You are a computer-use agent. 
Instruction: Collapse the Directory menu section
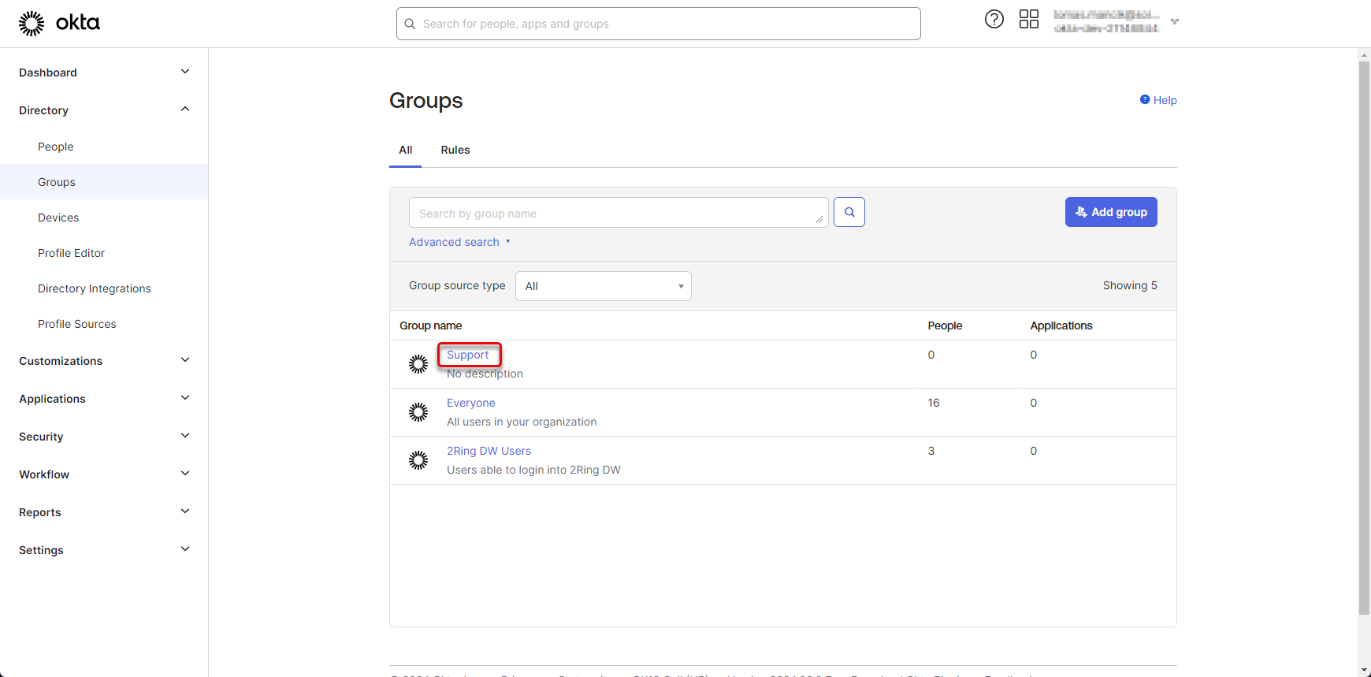pos(185,110)
